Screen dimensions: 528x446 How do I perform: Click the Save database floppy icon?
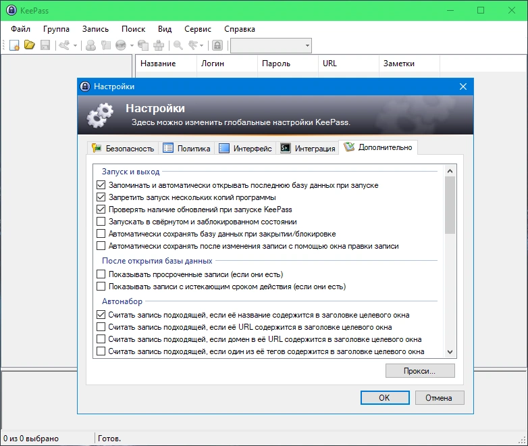tap(45, 45)
